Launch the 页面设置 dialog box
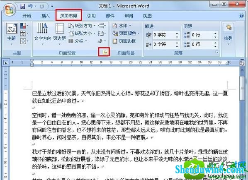Viewport: 248px width, 180px height. click(105, 52)
